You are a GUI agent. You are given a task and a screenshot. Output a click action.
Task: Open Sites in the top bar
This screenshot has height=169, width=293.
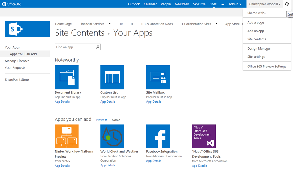(213, 4)
